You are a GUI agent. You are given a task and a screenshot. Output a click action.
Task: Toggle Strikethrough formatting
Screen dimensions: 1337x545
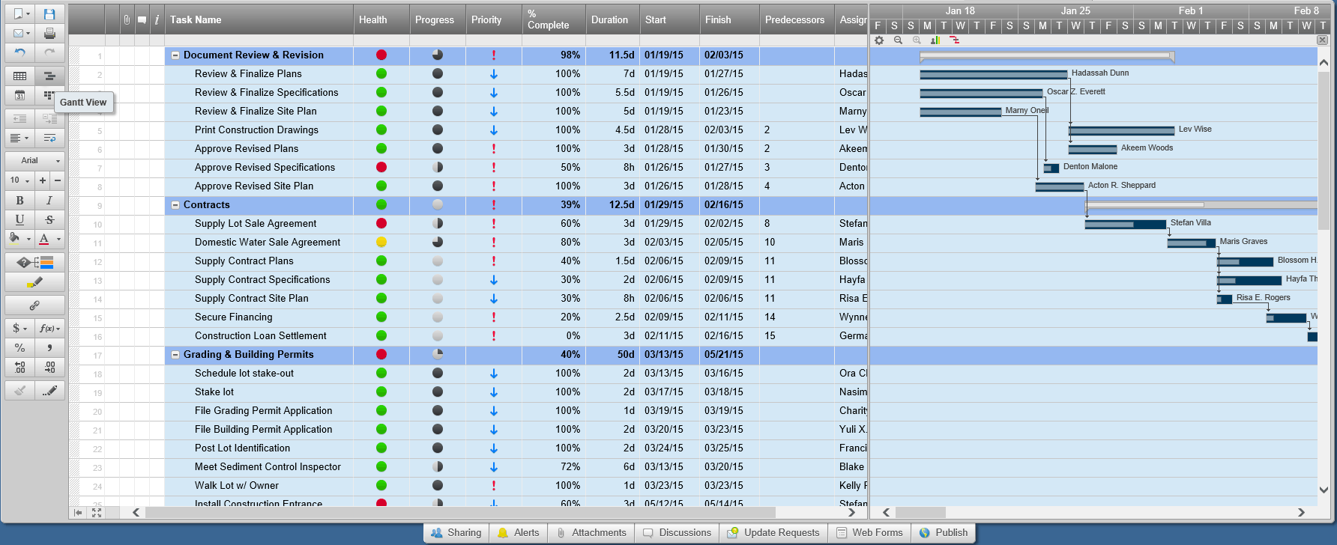49,219
